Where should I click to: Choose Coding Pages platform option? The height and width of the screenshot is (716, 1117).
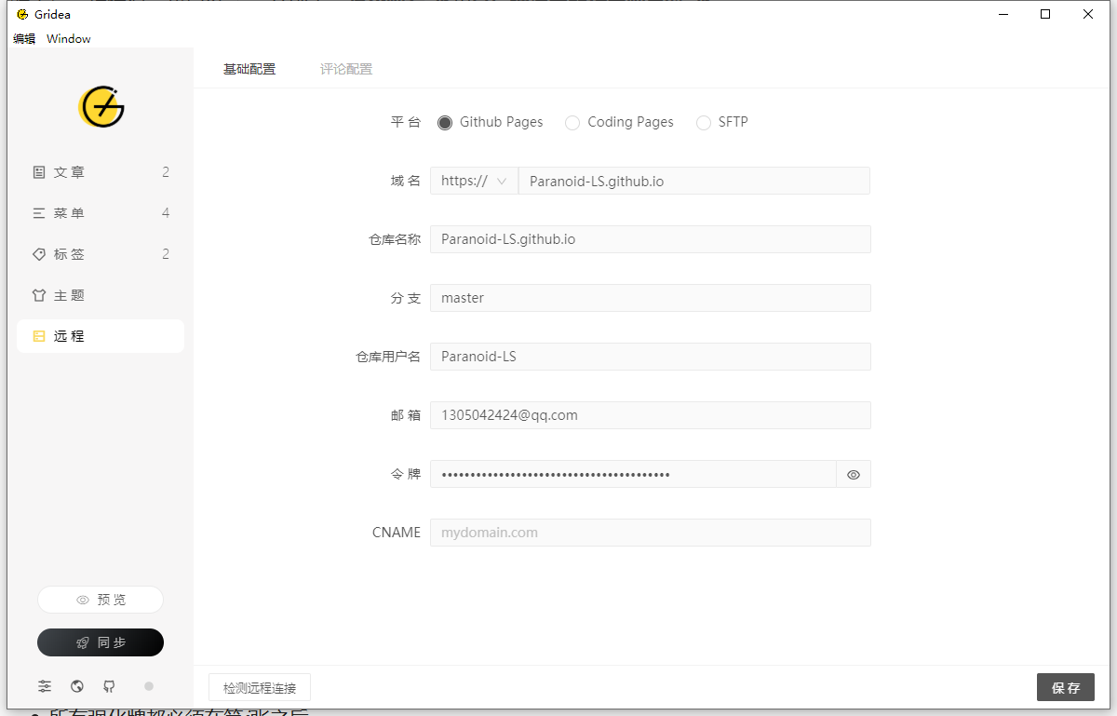[572, 123]
